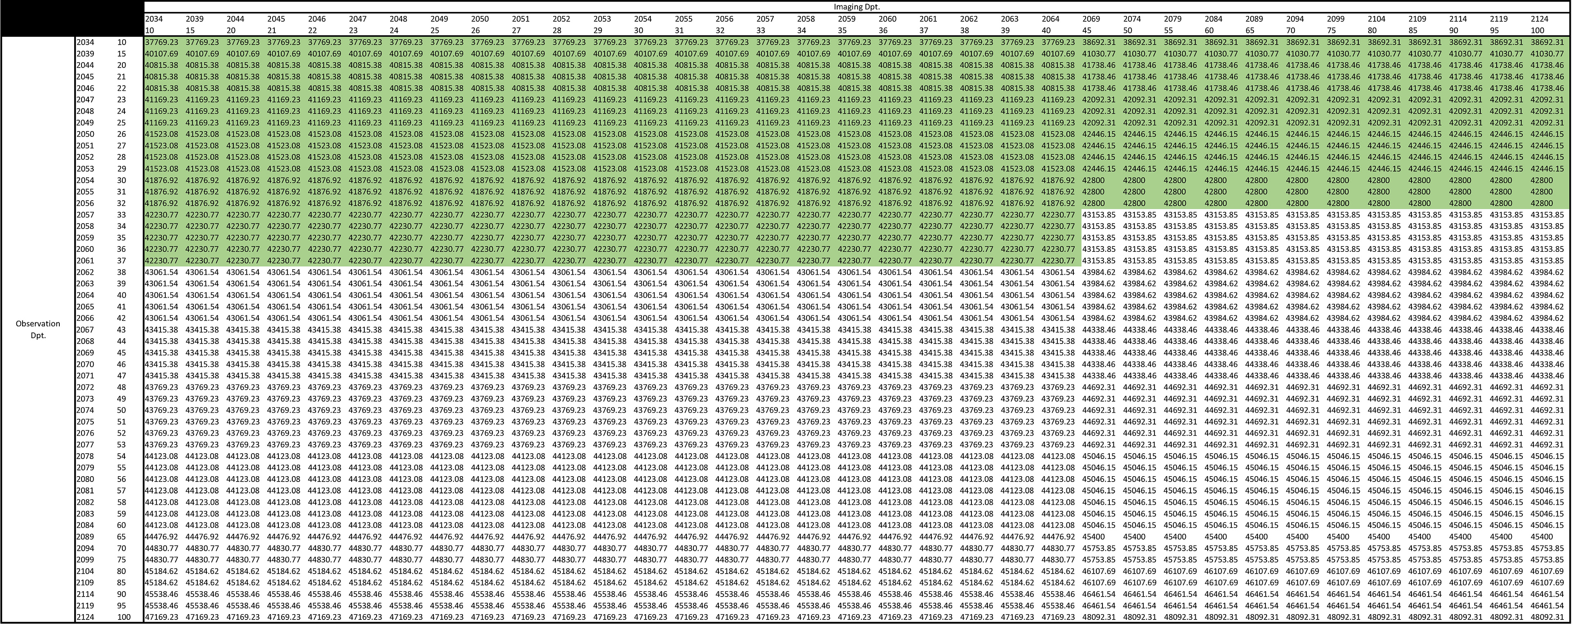Click the "Imaging Dpt." header title
Image resolution: width=1572 pixels, height=624 pixels.
click(x=857, y=7)
